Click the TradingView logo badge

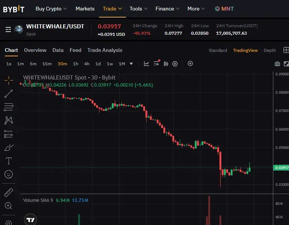click(x=30, y=220)
